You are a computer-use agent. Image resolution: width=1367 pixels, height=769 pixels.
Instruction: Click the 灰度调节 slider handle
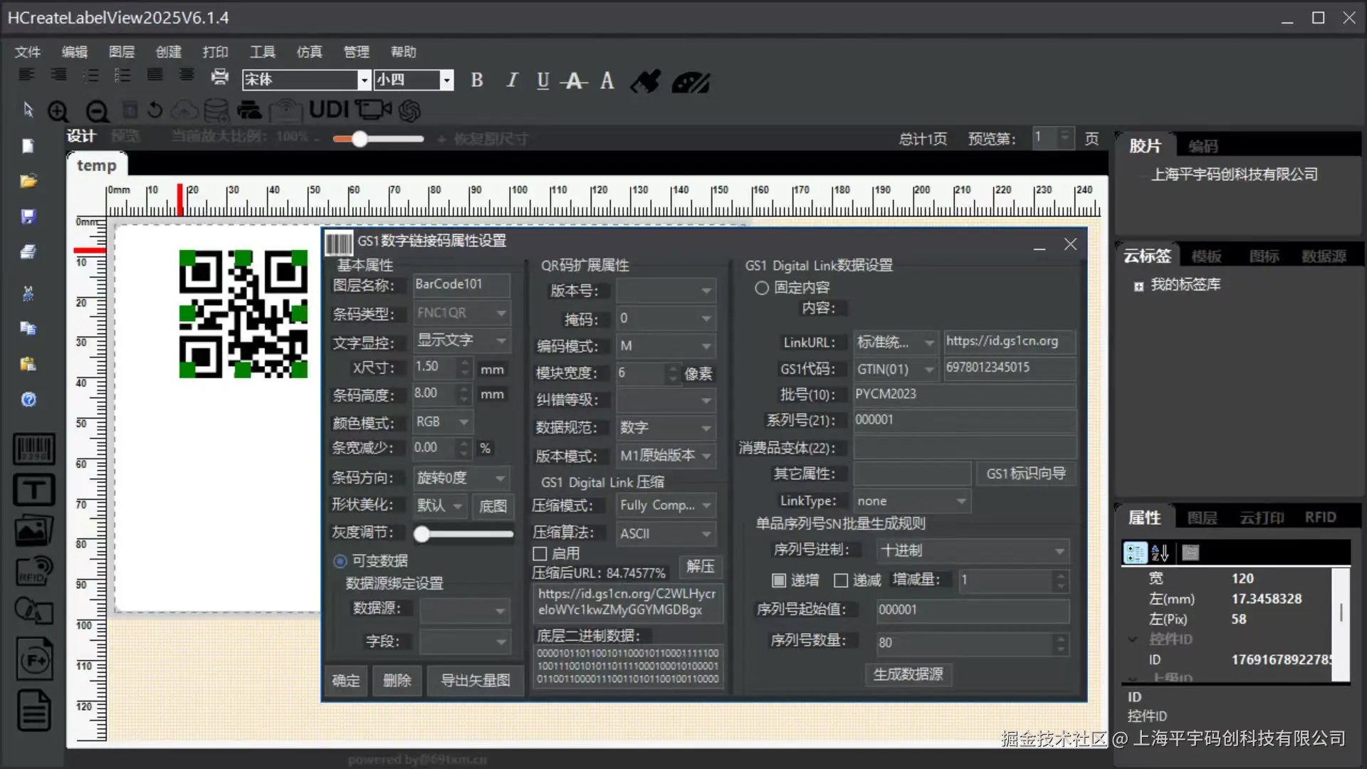[x=422, y=534]
